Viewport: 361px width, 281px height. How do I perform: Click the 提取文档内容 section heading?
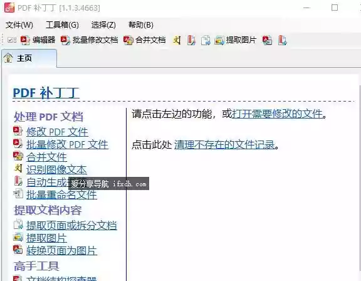pyautogui.click(x=48, y=210)
